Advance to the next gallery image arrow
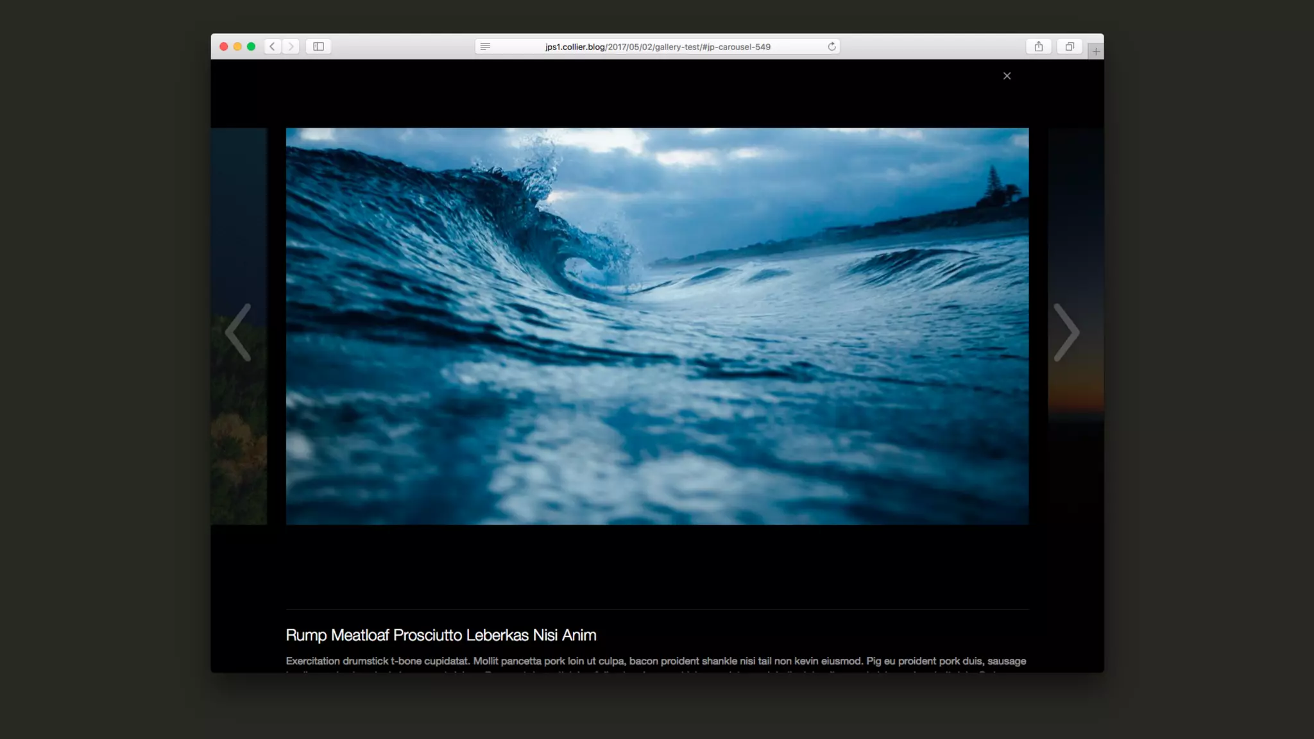 tap(1066, 332)
